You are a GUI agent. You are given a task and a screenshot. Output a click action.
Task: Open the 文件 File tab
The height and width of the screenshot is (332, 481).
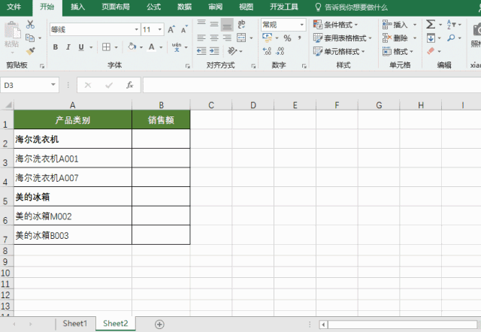click(x=14, y=7)
